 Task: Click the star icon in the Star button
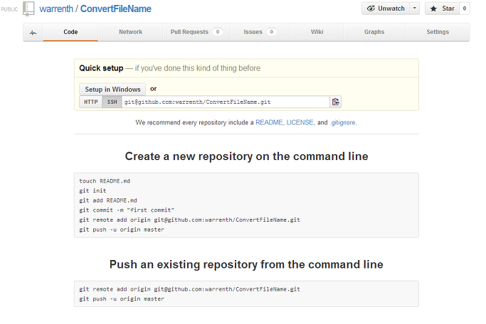(x=433, y=9)
